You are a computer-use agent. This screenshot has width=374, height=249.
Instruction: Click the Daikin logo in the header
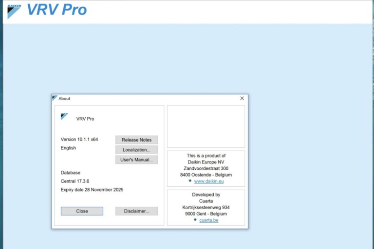click(x=14, y=11)
